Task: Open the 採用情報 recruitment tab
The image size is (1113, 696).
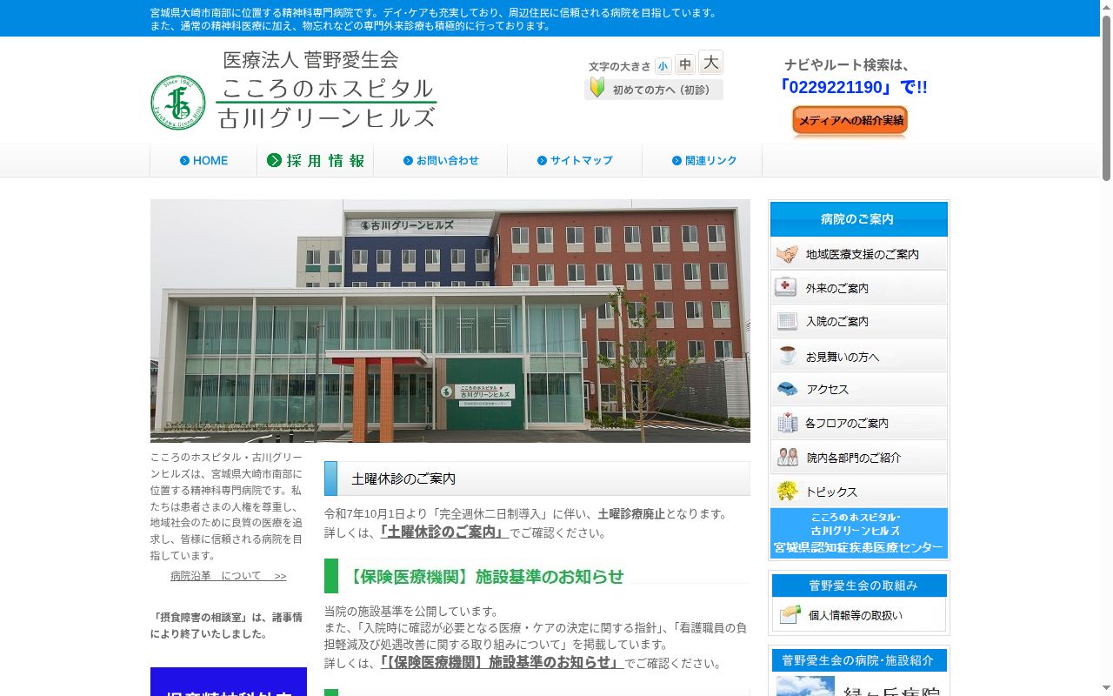Action: click(316, 160)
